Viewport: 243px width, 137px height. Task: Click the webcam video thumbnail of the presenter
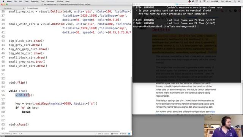(224, 126)
